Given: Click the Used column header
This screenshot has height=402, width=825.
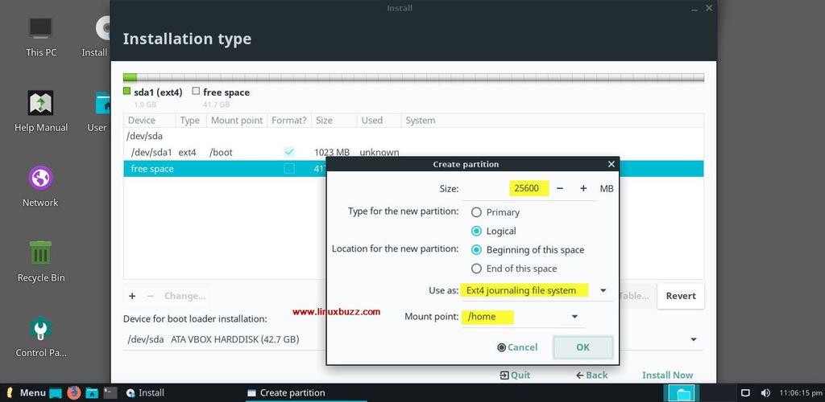Looking at the screenshot, I should [379, 120].
